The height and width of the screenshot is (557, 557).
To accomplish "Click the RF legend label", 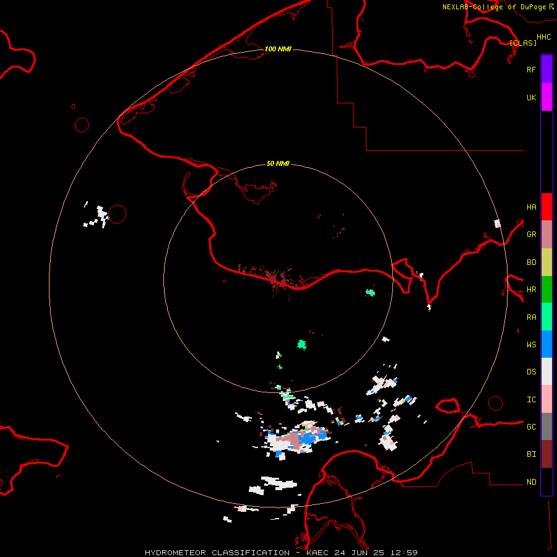I will coord(531,70).
